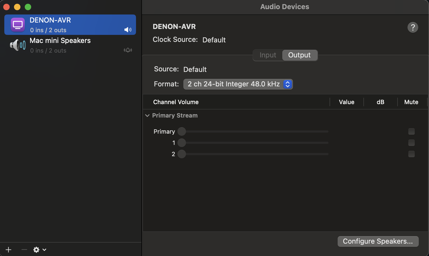429x256 pixels.
Task: Click the Source Default value
Action: click(195, 70)
